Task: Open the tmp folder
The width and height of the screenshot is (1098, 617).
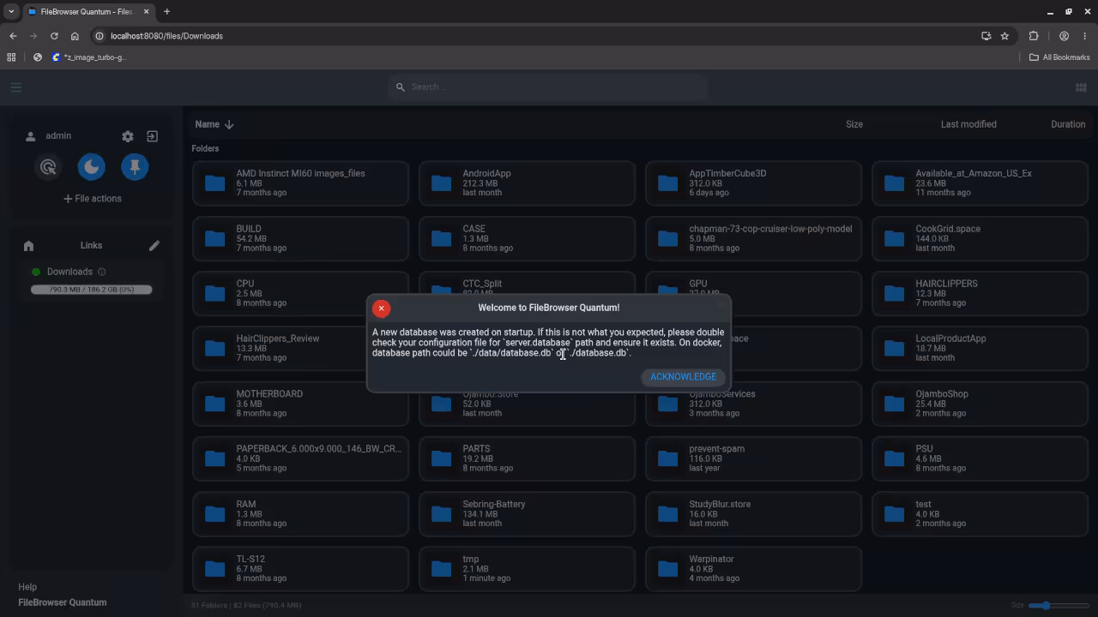Action: [528, 569]
